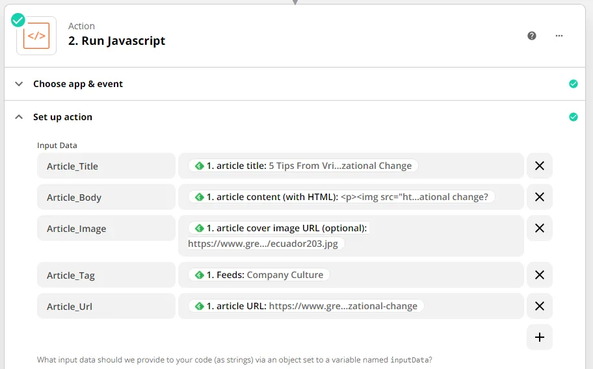
Task: Click the feed icon on the Feeds pill
Action: (x=200, y=275)
